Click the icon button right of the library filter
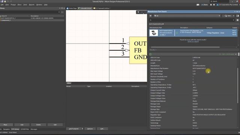 62,12
